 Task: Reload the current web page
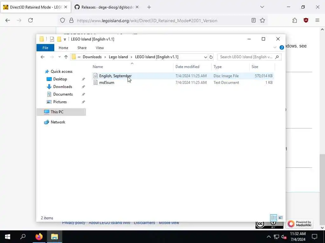pos(30,20)
